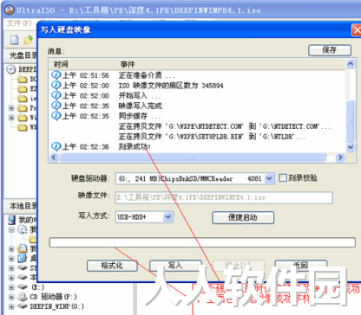Expand the CD 驱动器 (F:) node
This screenshot has height=315, width=361.
pyautogui.click(x=11, y=297)
